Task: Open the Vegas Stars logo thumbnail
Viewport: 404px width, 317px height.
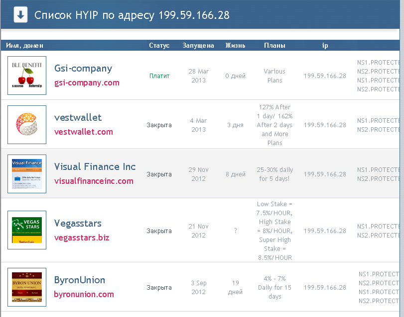Action: pos(27,231)
